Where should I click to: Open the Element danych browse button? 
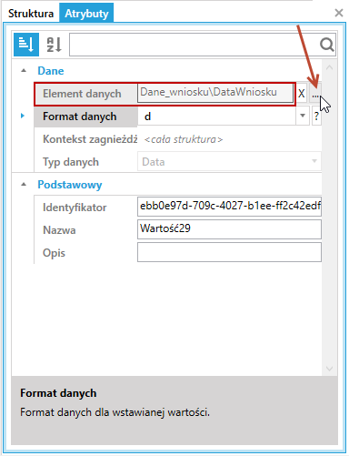[315, 94]
